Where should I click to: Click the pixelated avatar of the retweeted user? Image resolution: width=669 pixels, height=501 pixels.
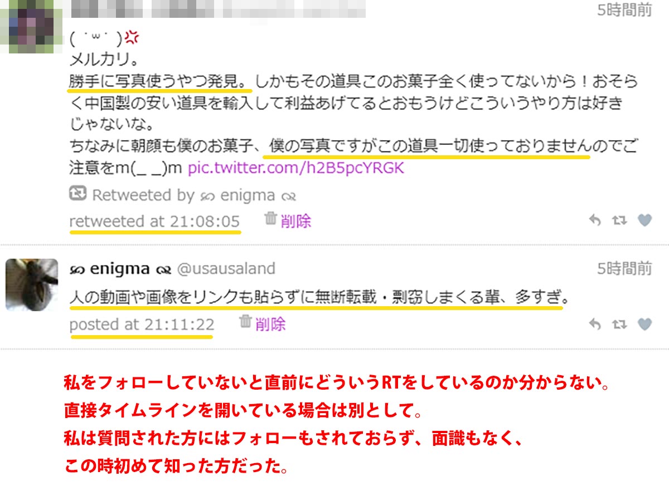[31, 27]
